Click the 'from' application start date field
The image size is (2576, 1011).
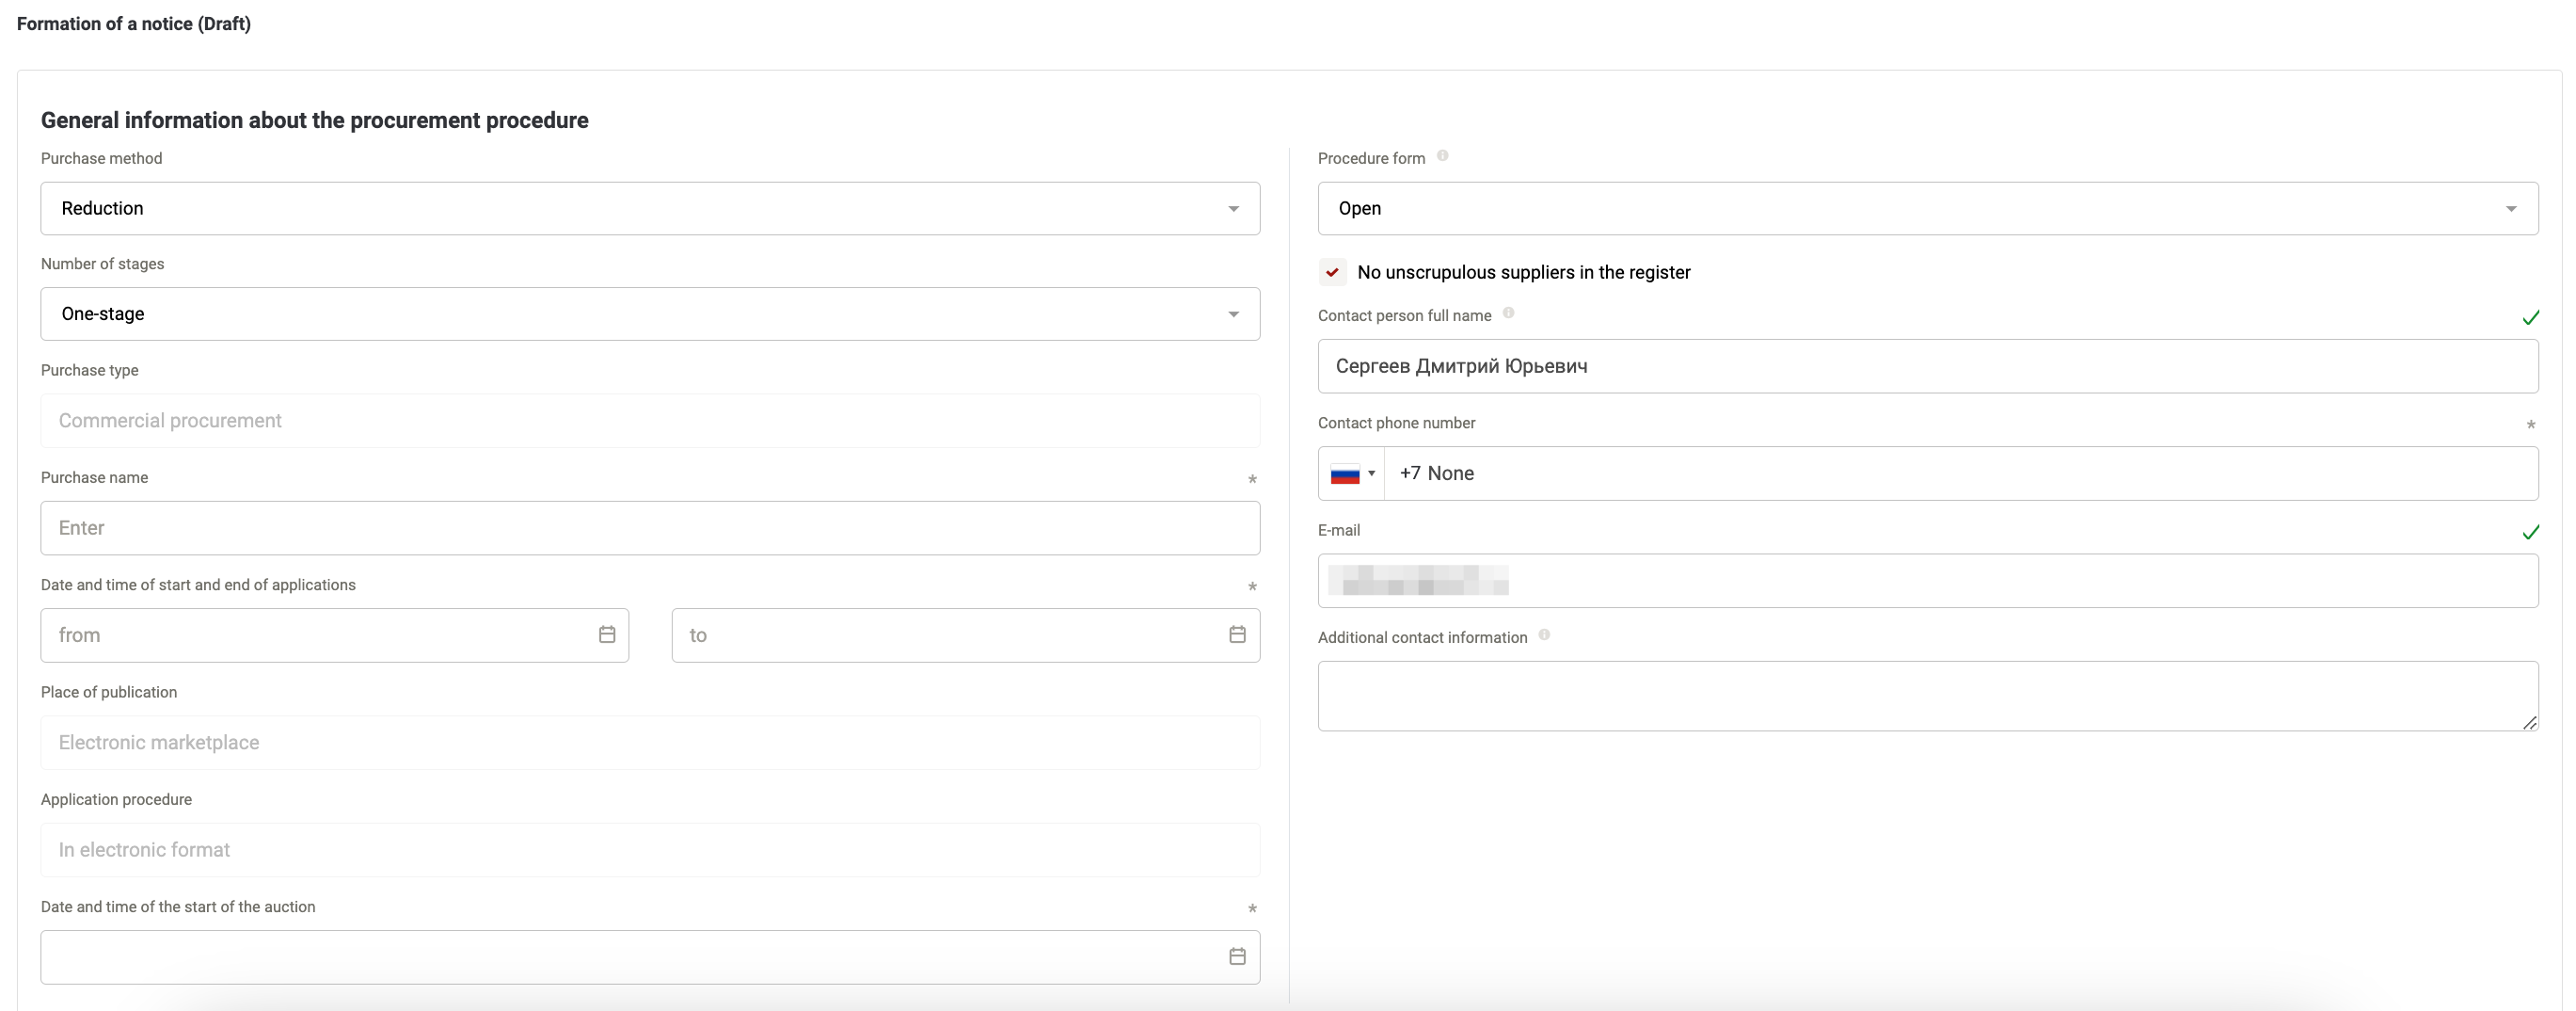(x=335, y=635)
